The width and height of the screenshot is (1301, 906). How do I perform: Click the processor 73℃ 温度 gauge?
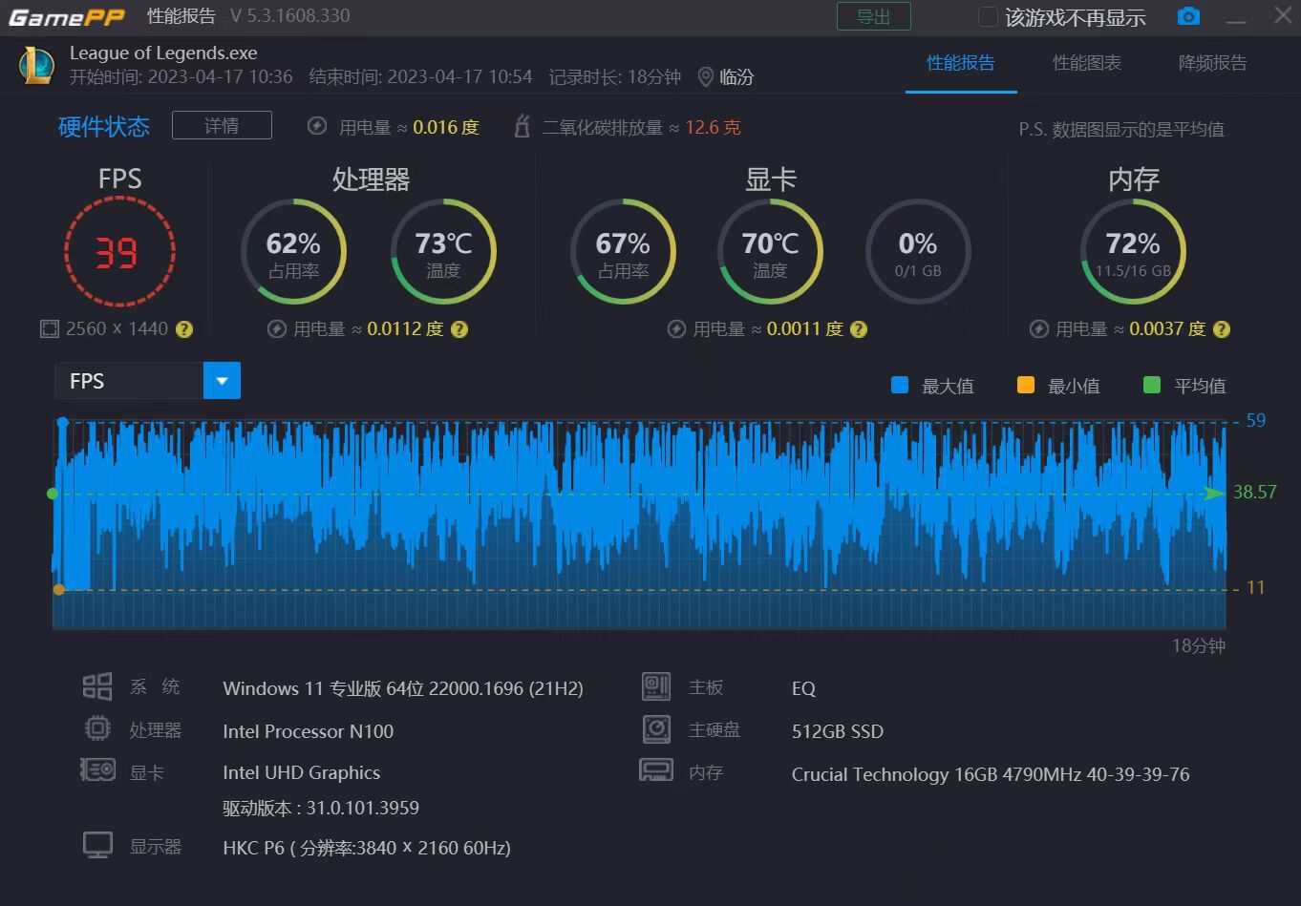coord(443,252)
